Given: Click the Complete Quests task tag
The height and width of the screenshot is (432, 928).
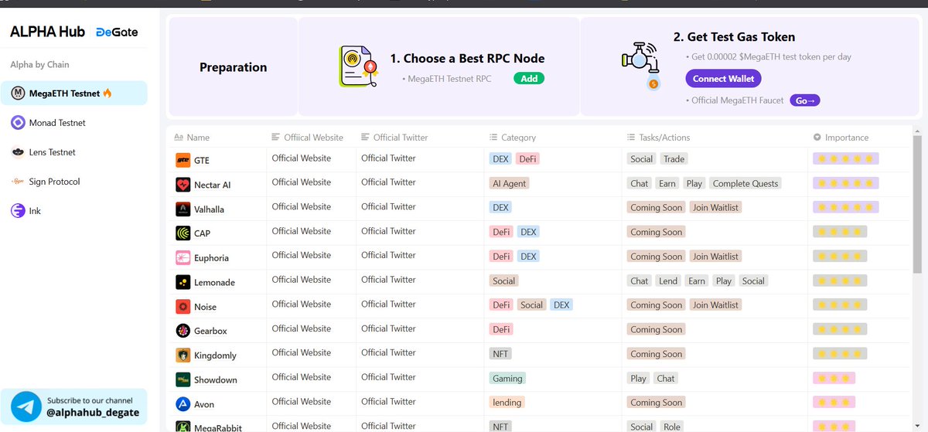Looking at the screenshot, I should 745,184.
